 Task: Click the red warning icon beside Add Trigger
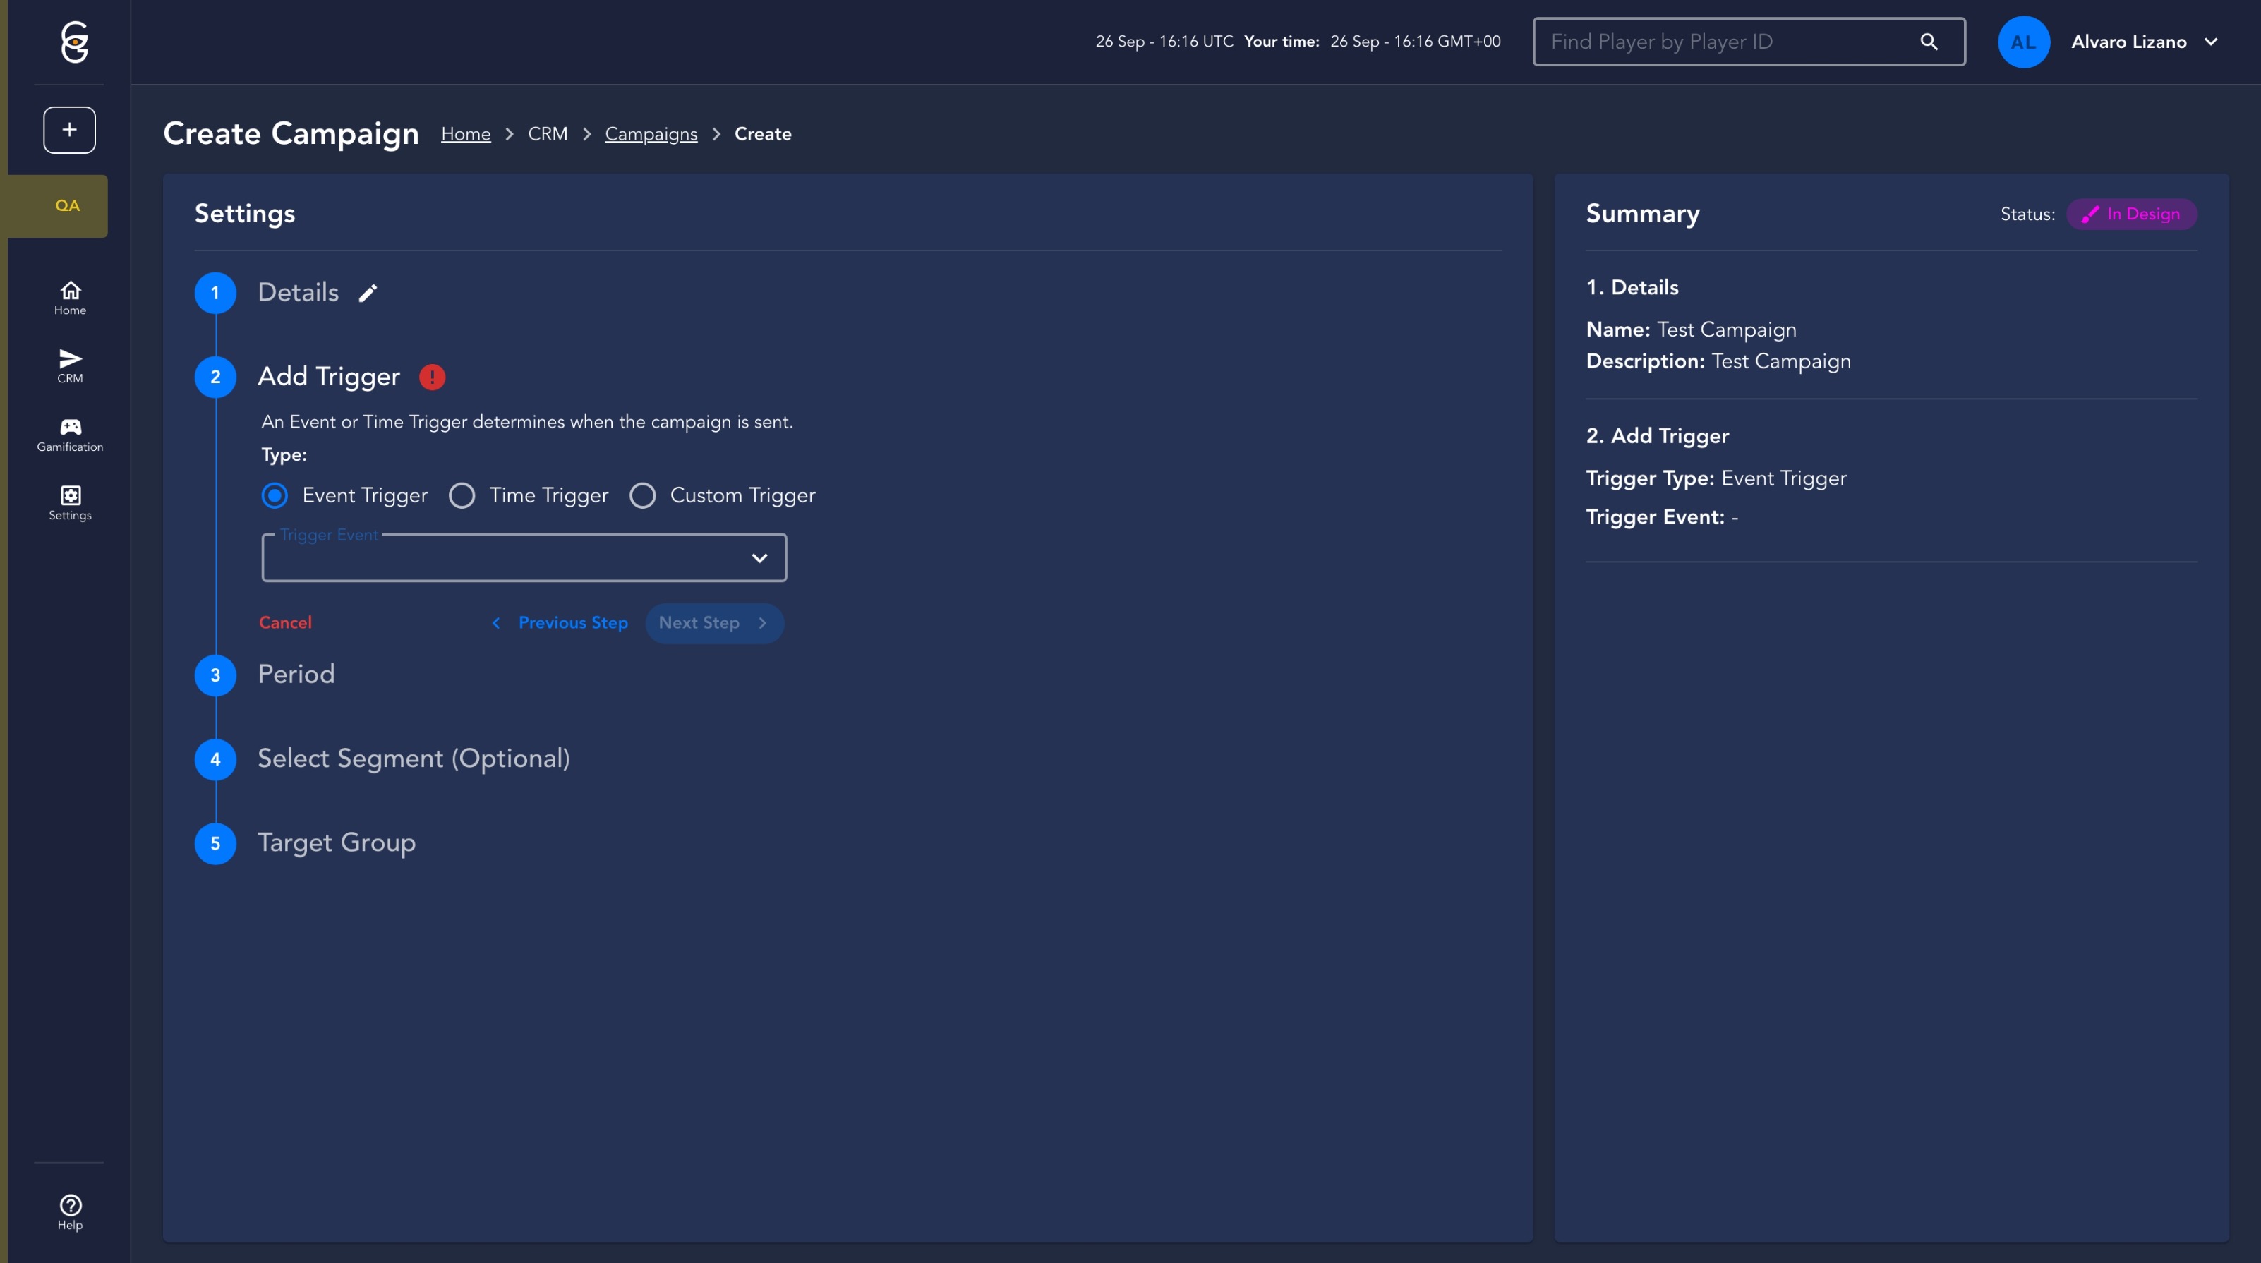click(x=432, y=377)
